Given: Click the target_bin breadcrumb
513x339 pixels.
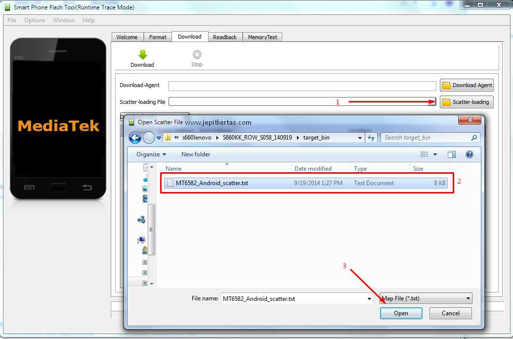Looking at the screenshot, I should [x=316, y=138].
